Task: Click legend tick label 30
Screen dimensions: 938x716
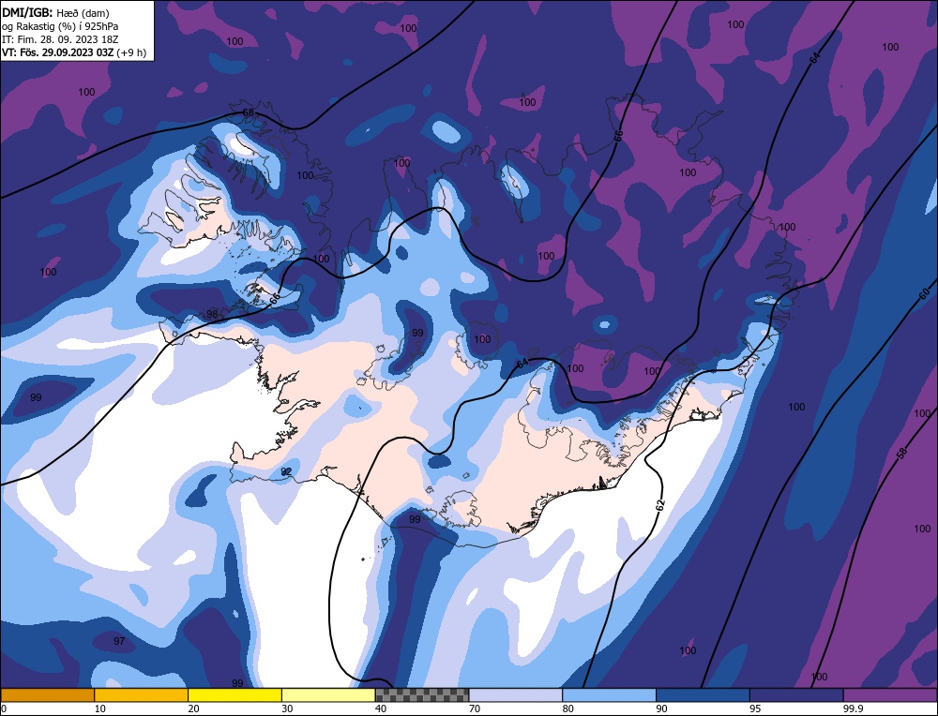Action: [287, 709]
